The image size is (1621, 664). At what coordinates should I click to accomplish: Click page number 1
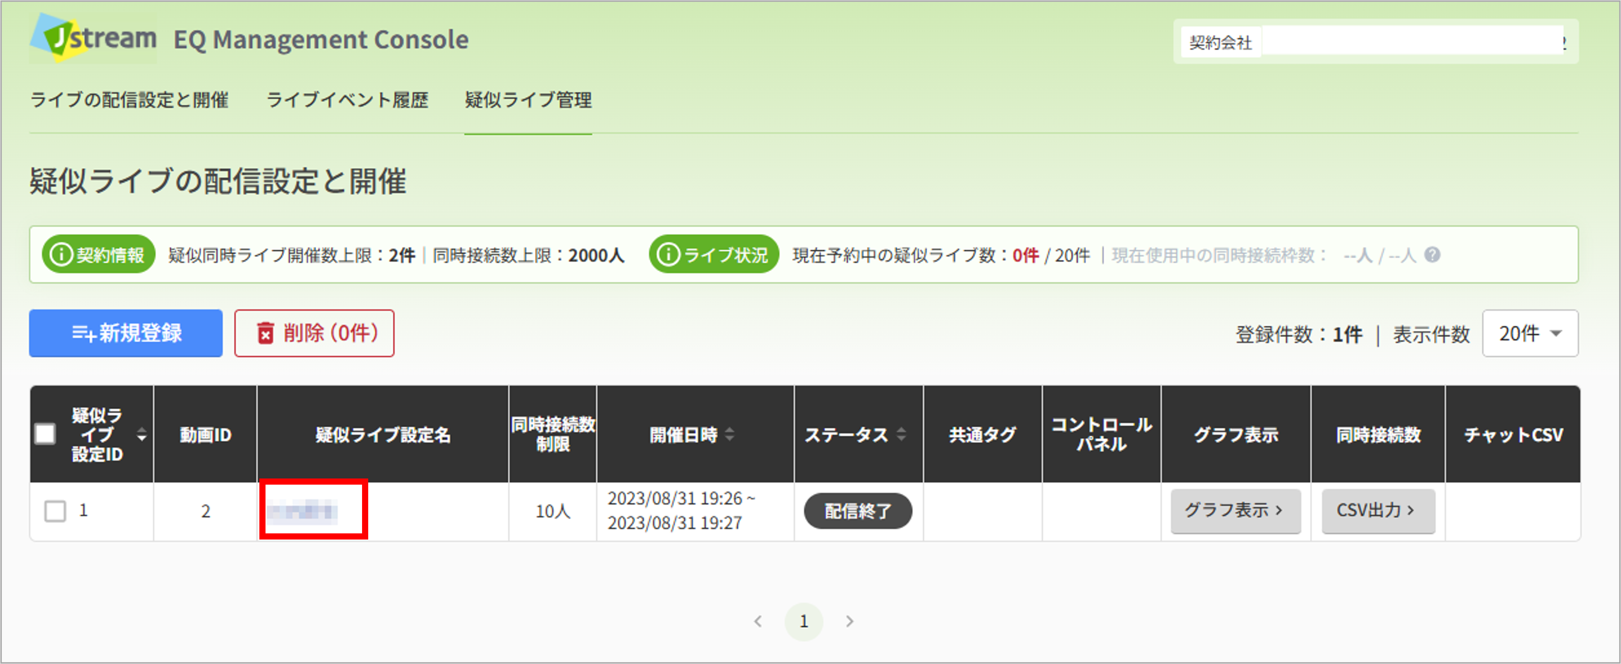point(804,621)
